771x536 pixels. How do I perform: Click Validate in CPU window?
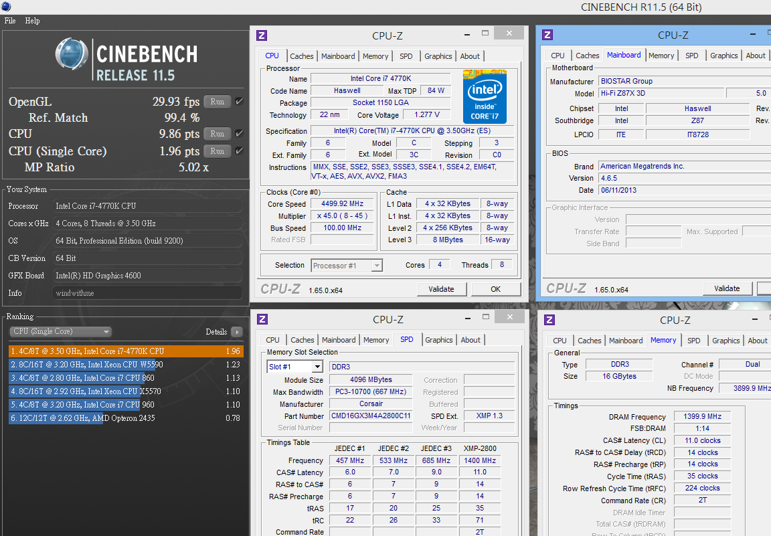pos(441,289)
